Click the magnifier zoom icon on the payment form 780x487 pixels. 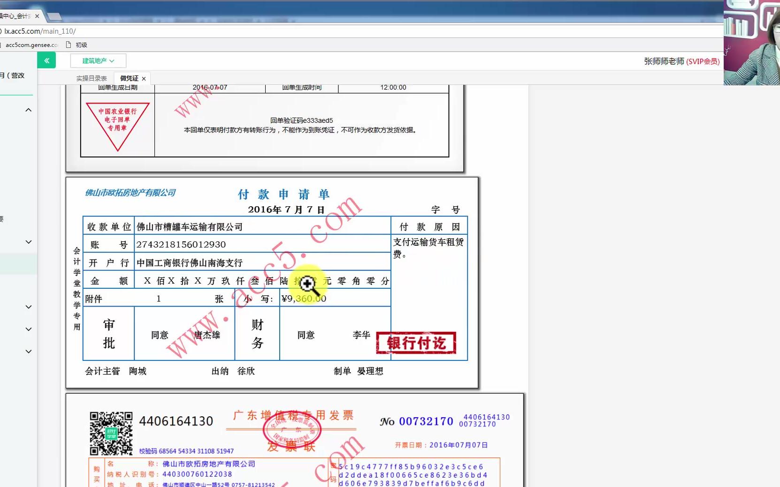click(x=307, y=284)
